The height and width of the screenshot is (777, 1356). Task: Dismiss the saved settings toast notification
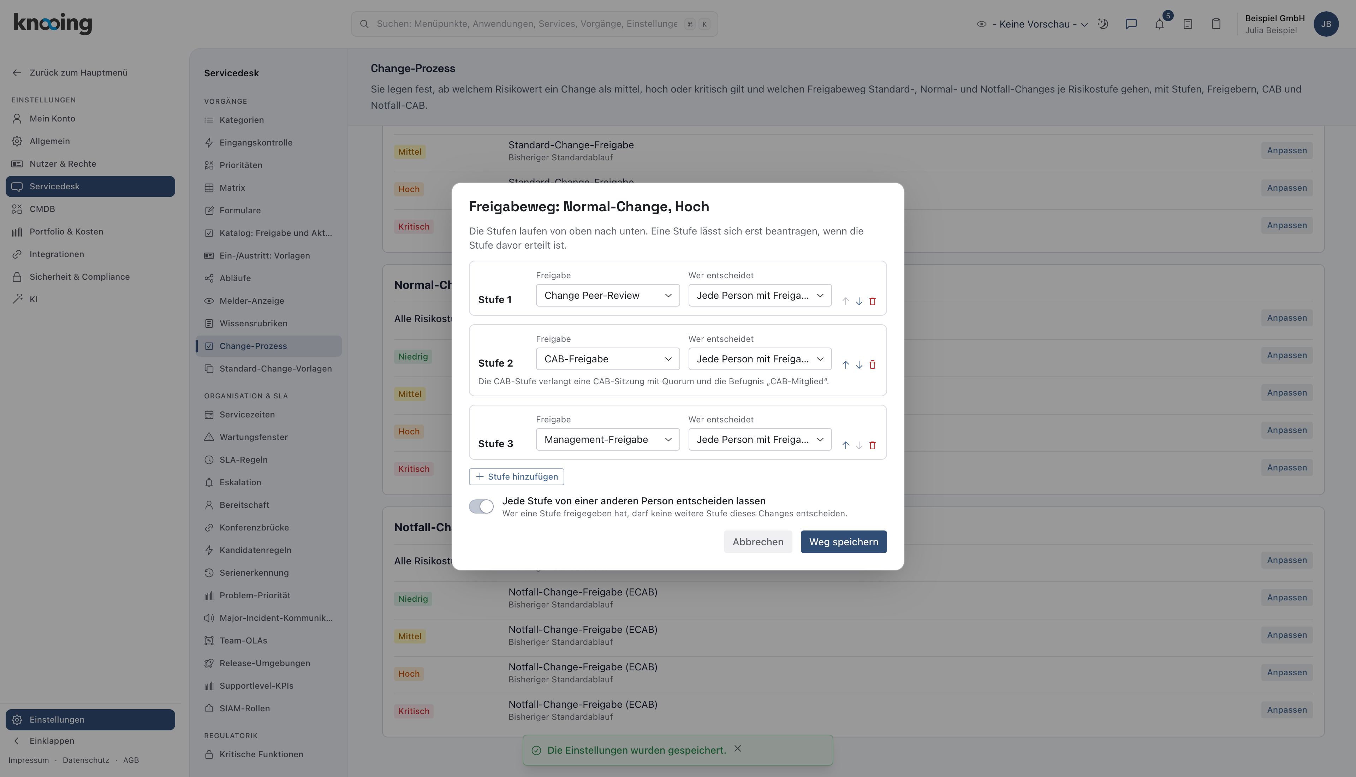tap(738, 749)
